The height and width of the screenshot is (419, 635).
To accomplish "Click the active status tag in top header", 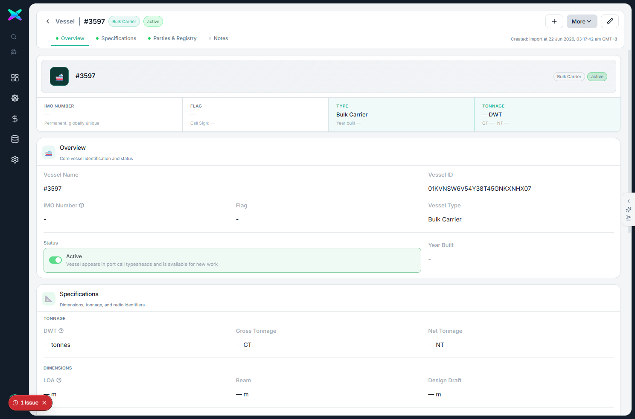I will point(153,21).
